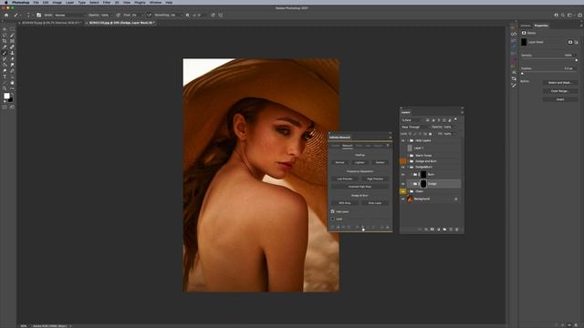Screen dimensions: 584x328
Task: Open the Layers panel menu icon
Action: [463, 112]
